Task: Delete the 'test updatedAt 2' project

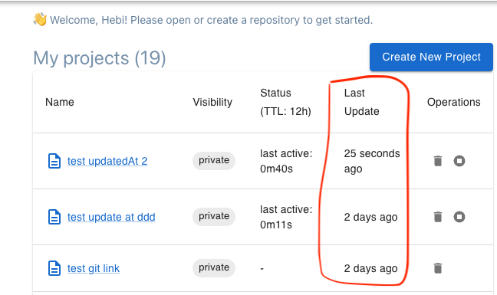Action: [438, 161]
